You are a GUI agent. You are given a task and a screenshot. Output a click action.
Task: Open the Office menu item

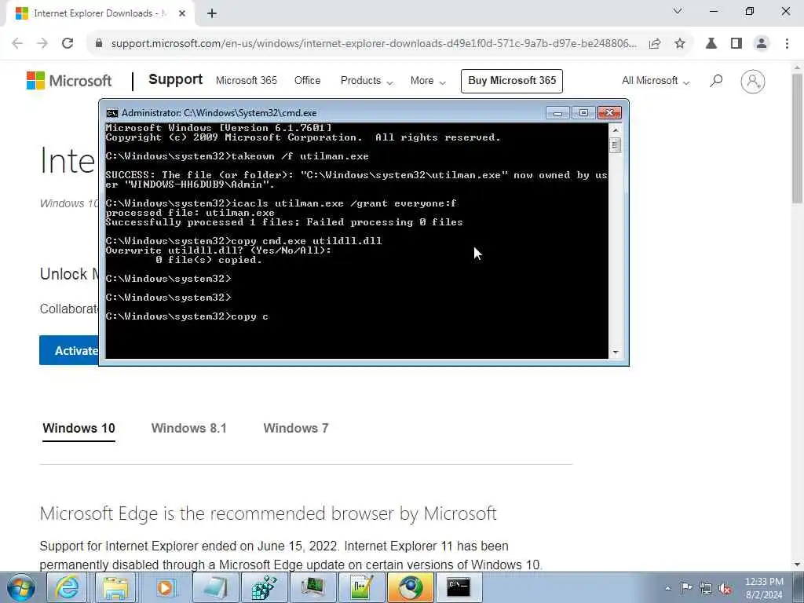(307, 81)
